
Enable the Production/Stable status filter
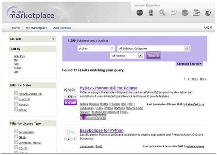point(16,94)
